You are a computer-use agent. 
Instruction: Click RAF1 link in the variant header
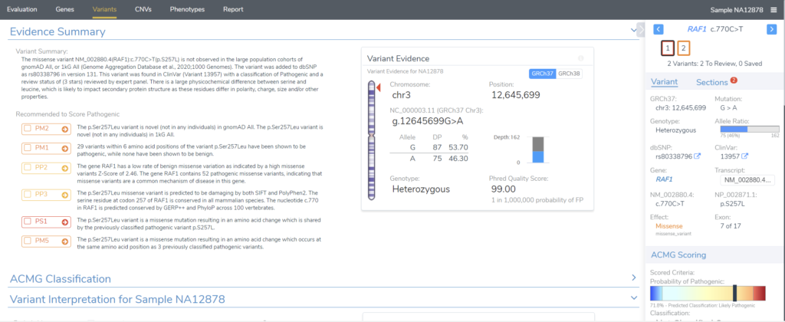coord(696,29)
